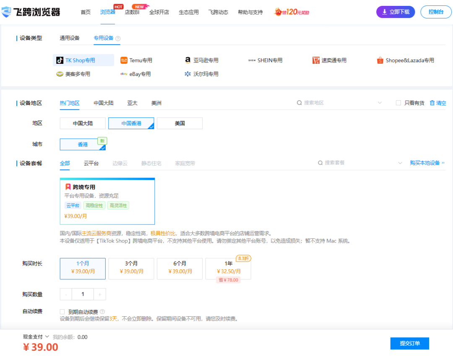Open the 生态应用 nav item
Image resolution: width=453 pixels, height=357 pixels.
tap(189, 12)
